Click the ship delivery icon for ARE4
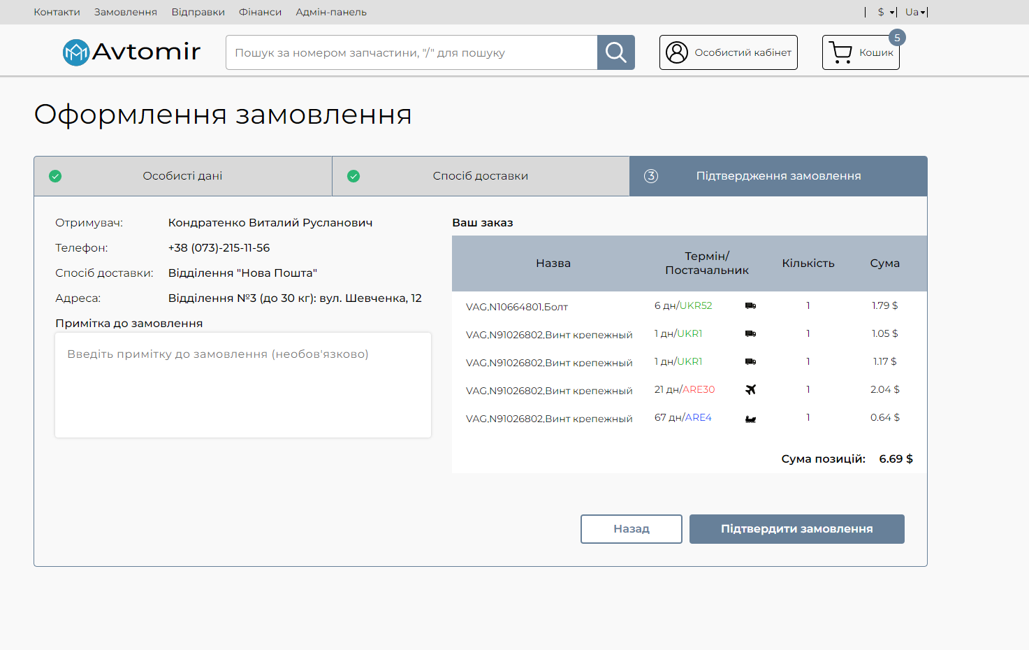This screenshot has width=1029, height=650. pos(750,419)
